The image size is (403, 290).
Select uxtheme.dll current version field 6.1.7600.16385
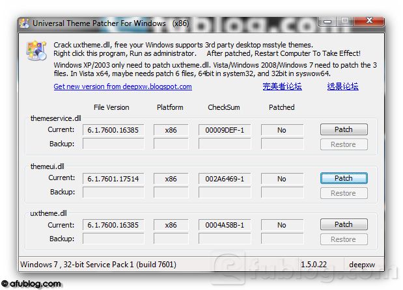click(113, 225)
